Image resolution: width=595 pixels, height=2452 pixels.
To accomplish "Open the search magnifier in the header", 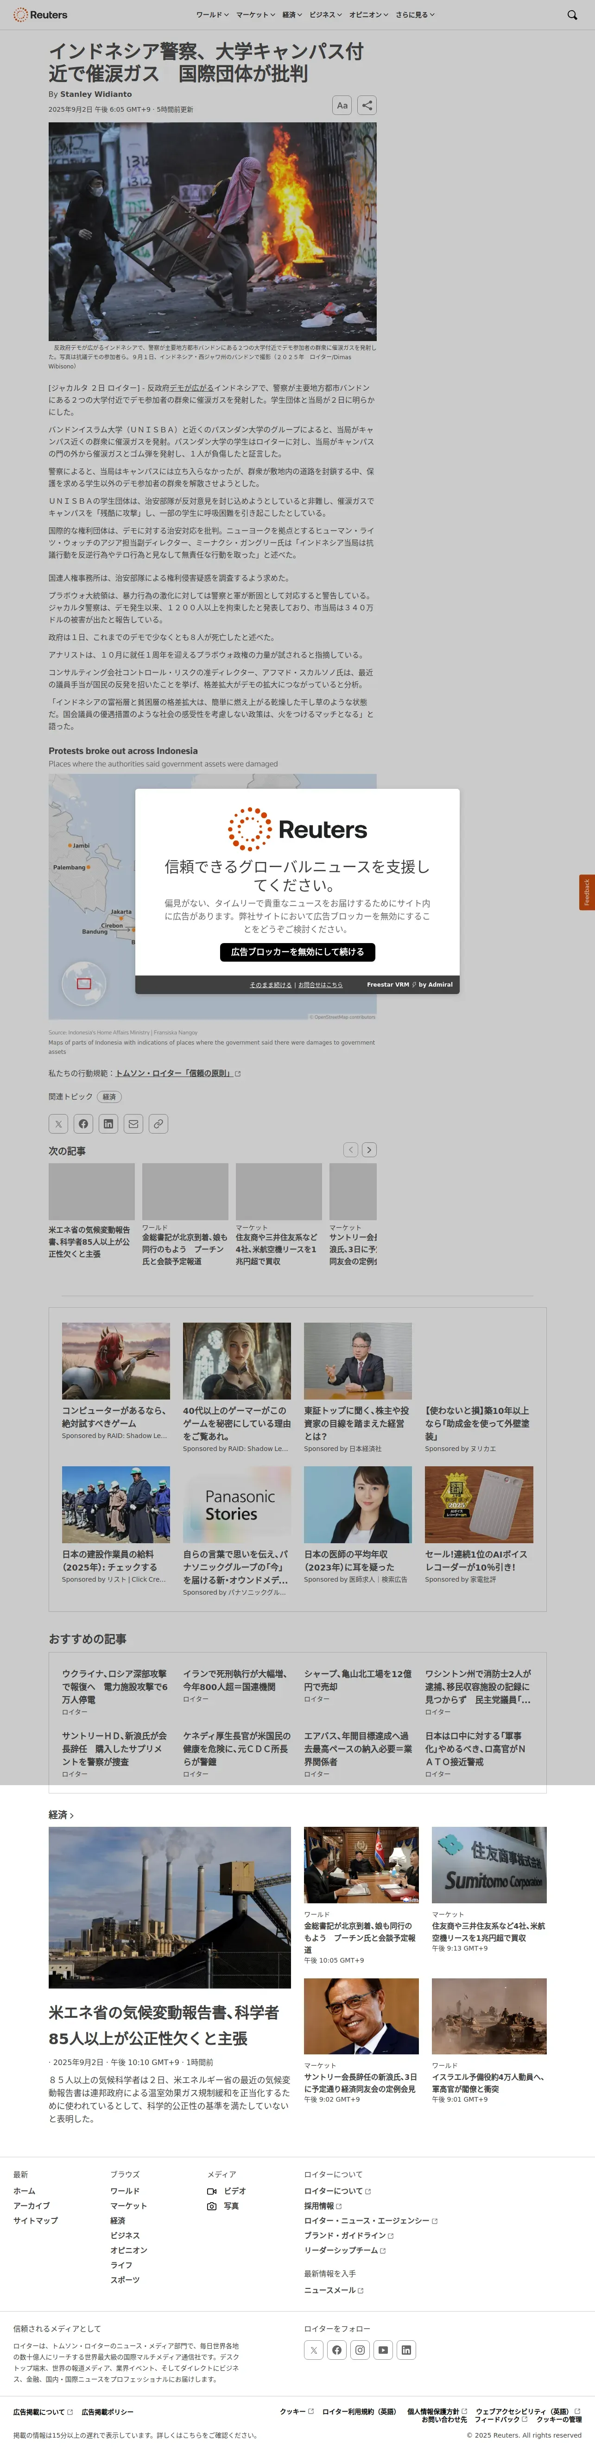I will tap(572, 15).
